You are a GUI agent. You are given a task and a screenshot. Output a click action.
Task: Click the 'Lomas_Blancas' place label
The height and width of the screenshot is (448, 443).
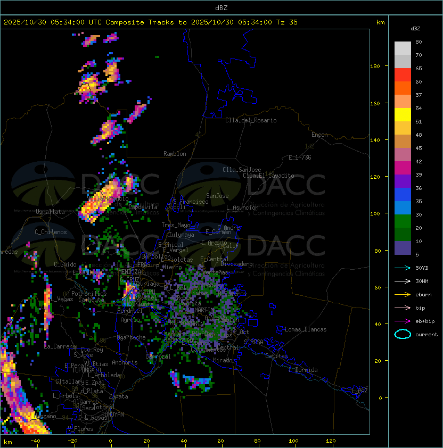pos(306,329)
